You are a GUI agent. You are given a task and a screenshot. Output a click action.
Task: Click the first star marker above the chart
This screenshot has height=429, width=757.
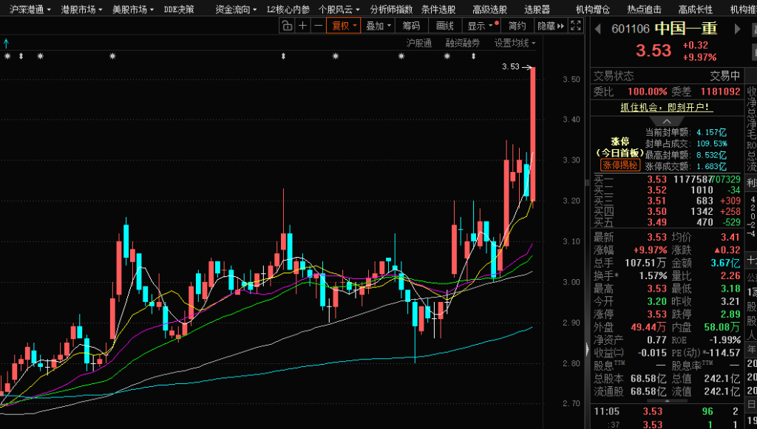(x=7, y=57)
